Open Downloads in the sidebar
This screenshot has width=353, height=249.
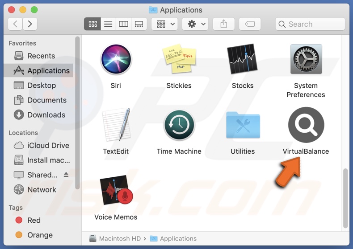pos(38,115)
